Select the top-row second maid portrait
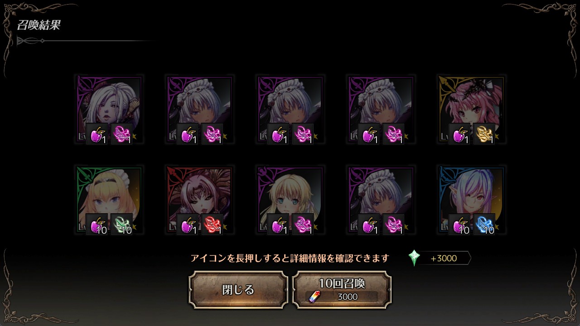 point(199,110)
